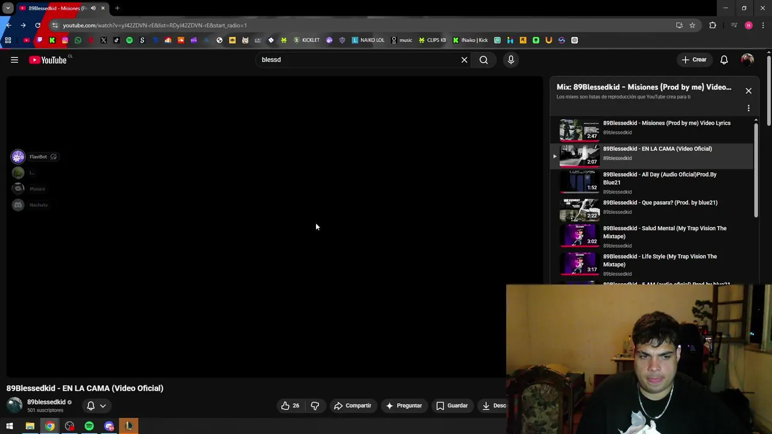The width and height of the screenshot is (772, 434).
Task: Open the Chrome three-dot menu
Action: (x=764, y=25)
